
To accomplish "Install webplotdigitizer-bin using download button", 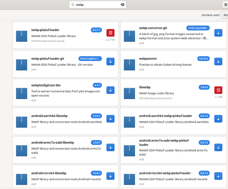I will (110, 90).
